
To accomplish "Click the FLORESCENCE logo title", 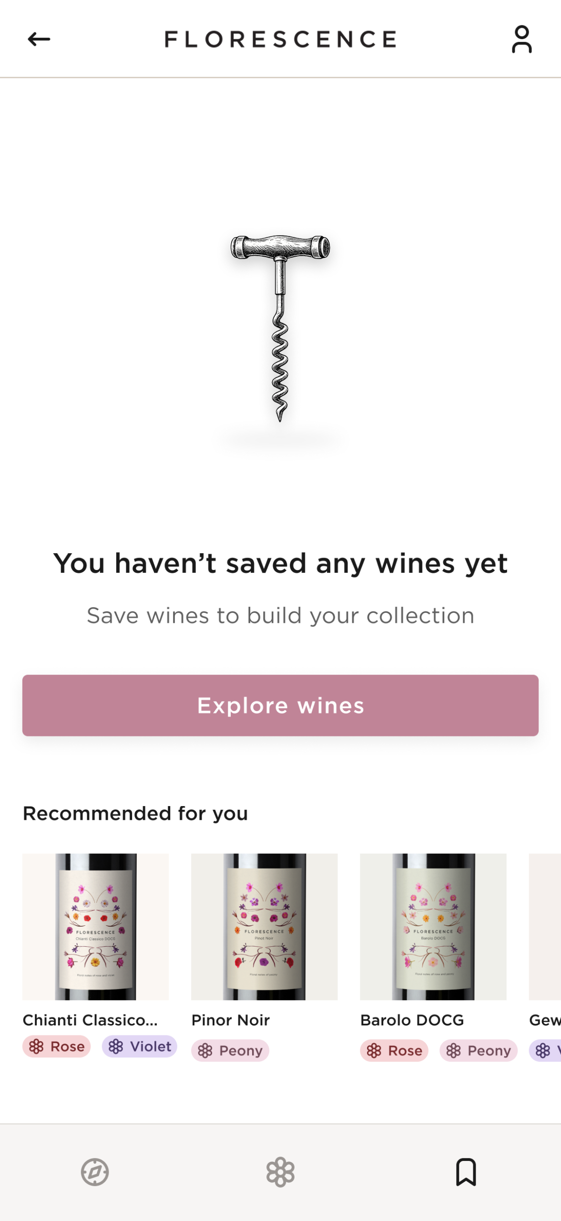I will pos(280,39).
